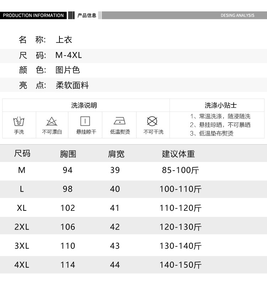The image size is (267, 287).
Task: Click tip 1 常温洗涤，随浸随洗
Action: (220, 116)
